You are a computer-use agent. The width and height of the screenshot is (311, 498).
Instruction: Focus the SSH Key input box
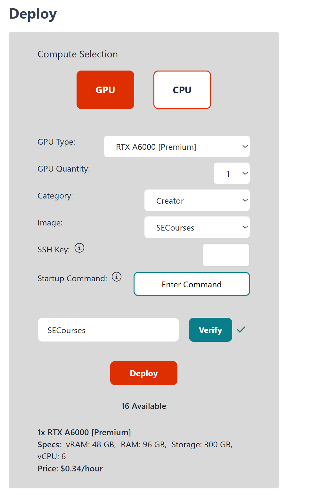pos(226,255)
